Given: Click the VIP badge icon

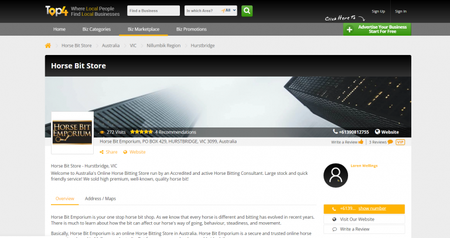Looking at the screenshot, I should (x=400, y=142).
